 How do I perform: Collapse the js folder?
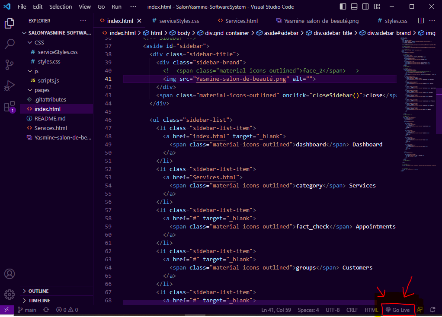coord(56,71)
